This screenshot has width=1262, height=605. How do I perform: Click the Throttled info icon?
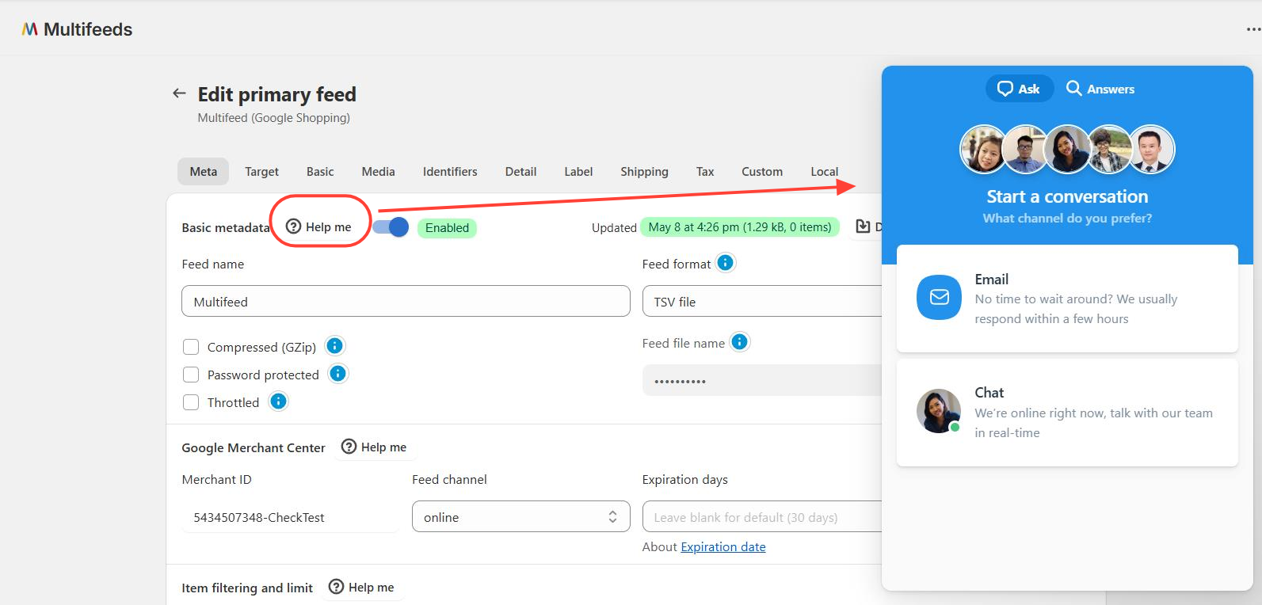coord(278,401)
